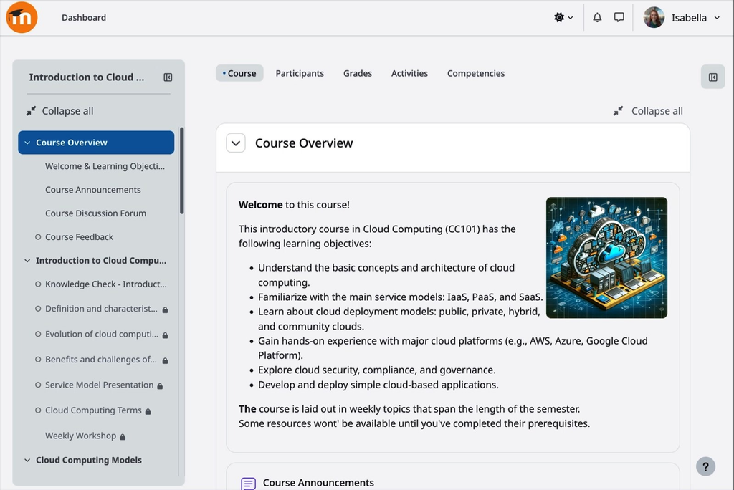Viewport: 734px width, 490px height.
Task: Click the Course Announcements forum icon
Action: tap(248, 483)
